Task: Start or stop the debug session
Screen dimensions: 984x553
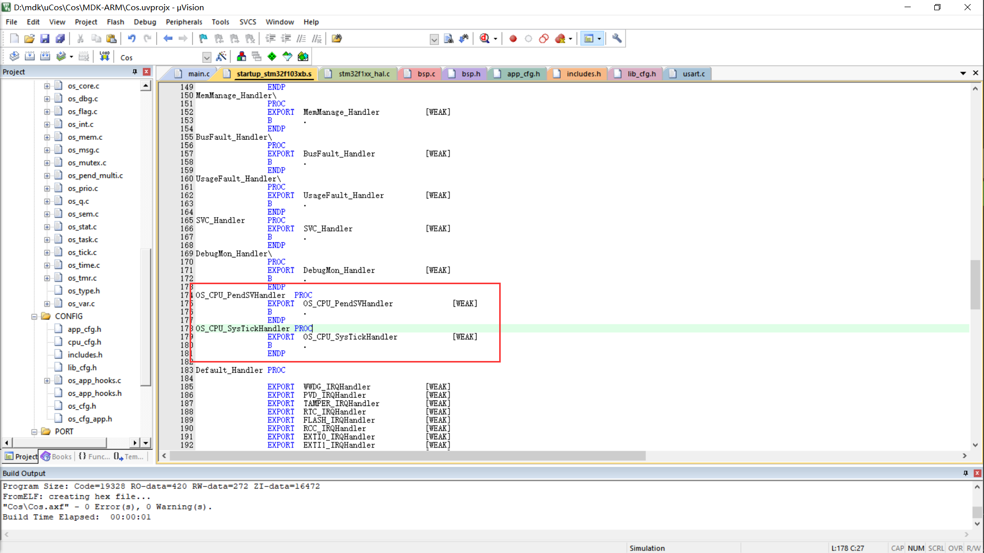Action: click(x=485, y=38)
